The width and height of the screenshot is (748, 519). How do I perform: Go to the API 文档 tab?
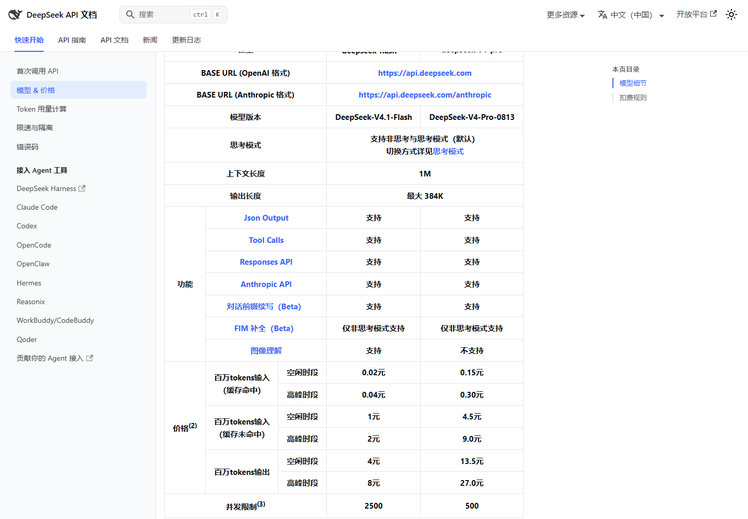click(x=114, y=40)
